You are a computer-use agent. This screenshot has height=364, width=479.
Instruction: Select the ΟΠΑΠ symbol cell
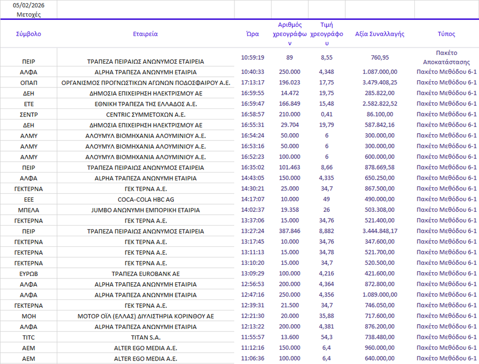tap(28, 83)
